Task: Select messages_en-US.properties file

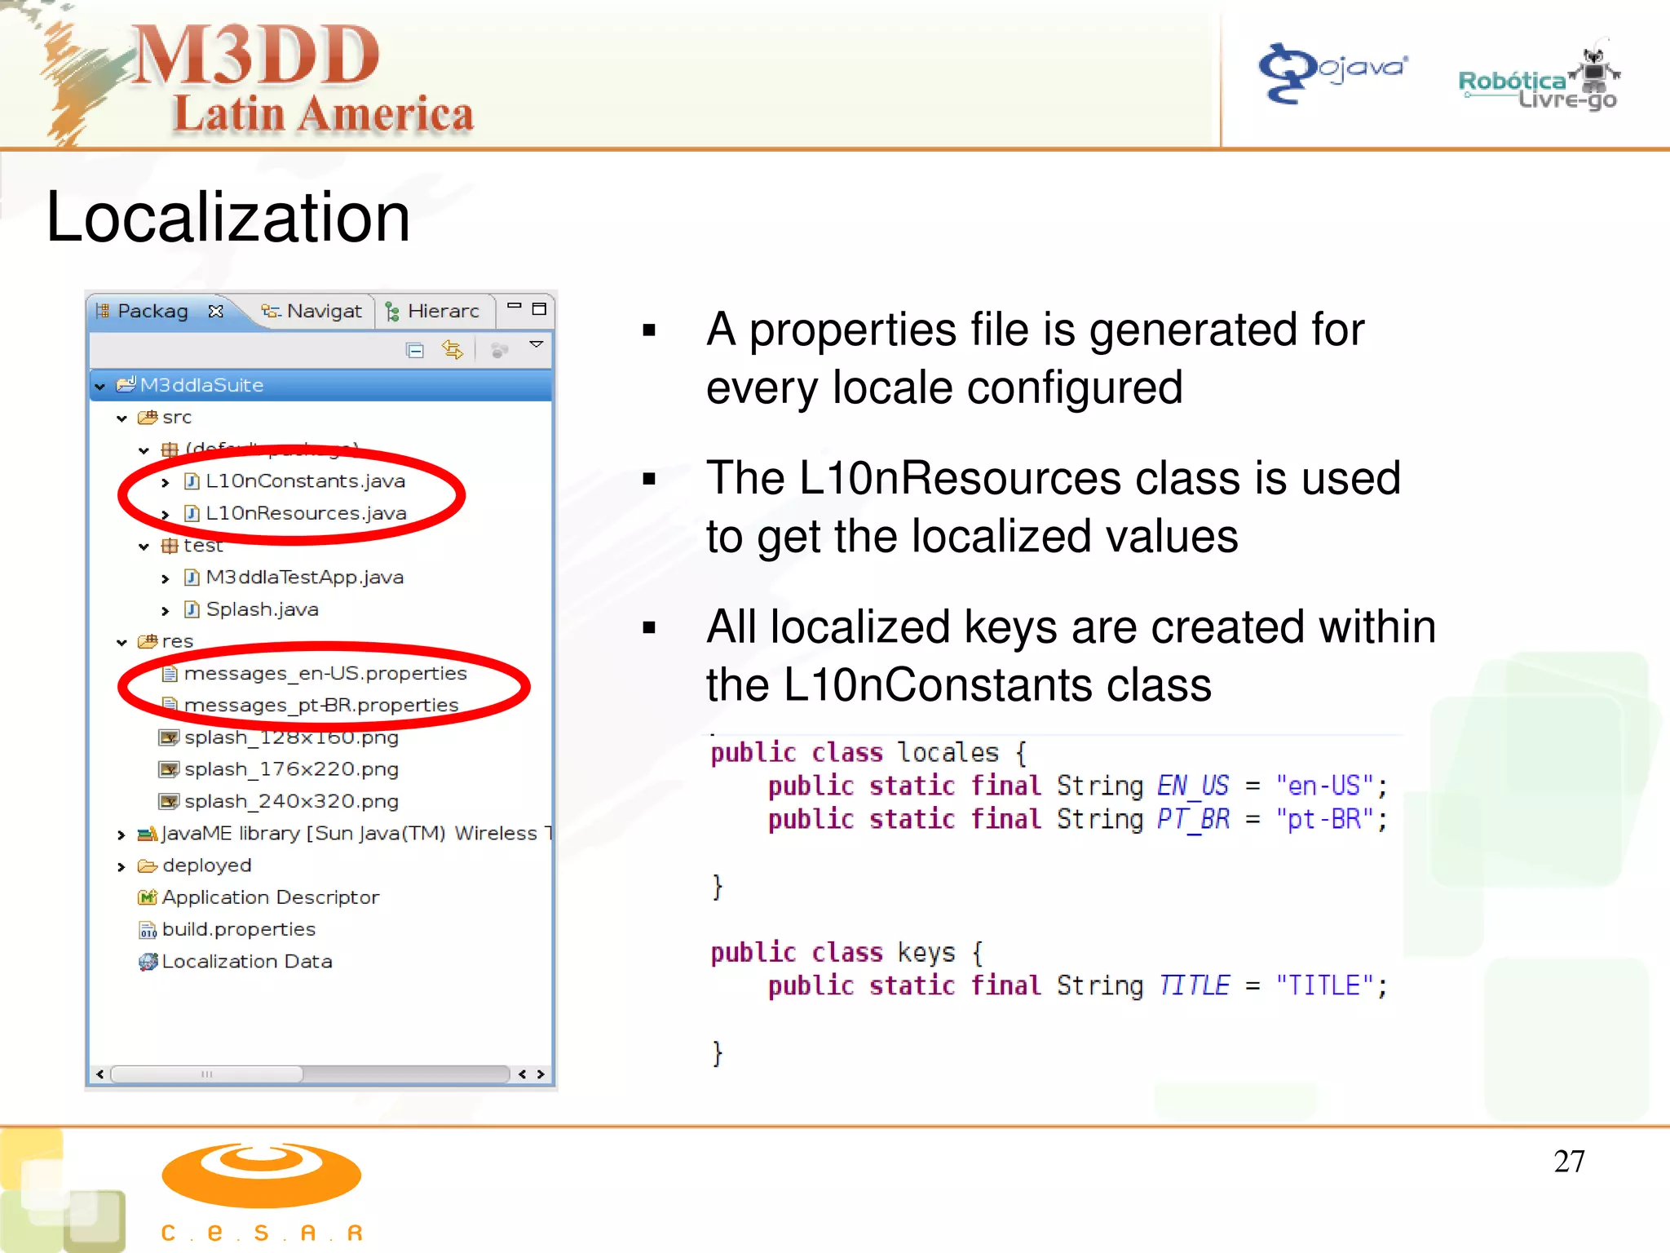Action: pyautogui.click(x=325, y=673)
